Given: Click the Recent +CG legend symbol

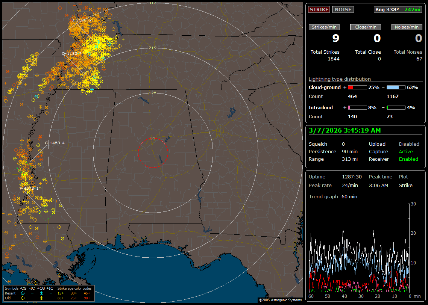Looking at the screenshot, I should [x=41, y=293].
